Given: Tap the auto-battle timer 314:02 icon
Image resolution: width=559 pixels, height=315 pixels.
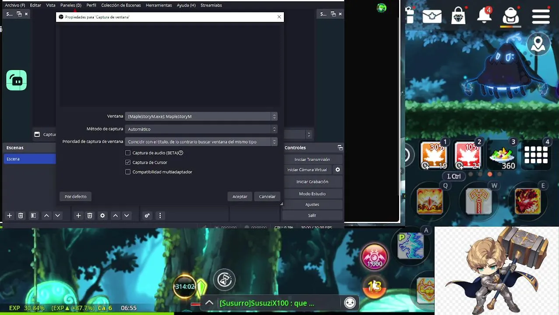Looking at the screenshot, I should [x=185, y=287].
